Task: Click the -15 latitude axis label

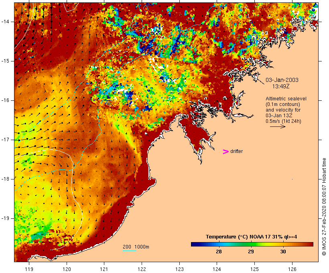Action: tap(5, 61)
